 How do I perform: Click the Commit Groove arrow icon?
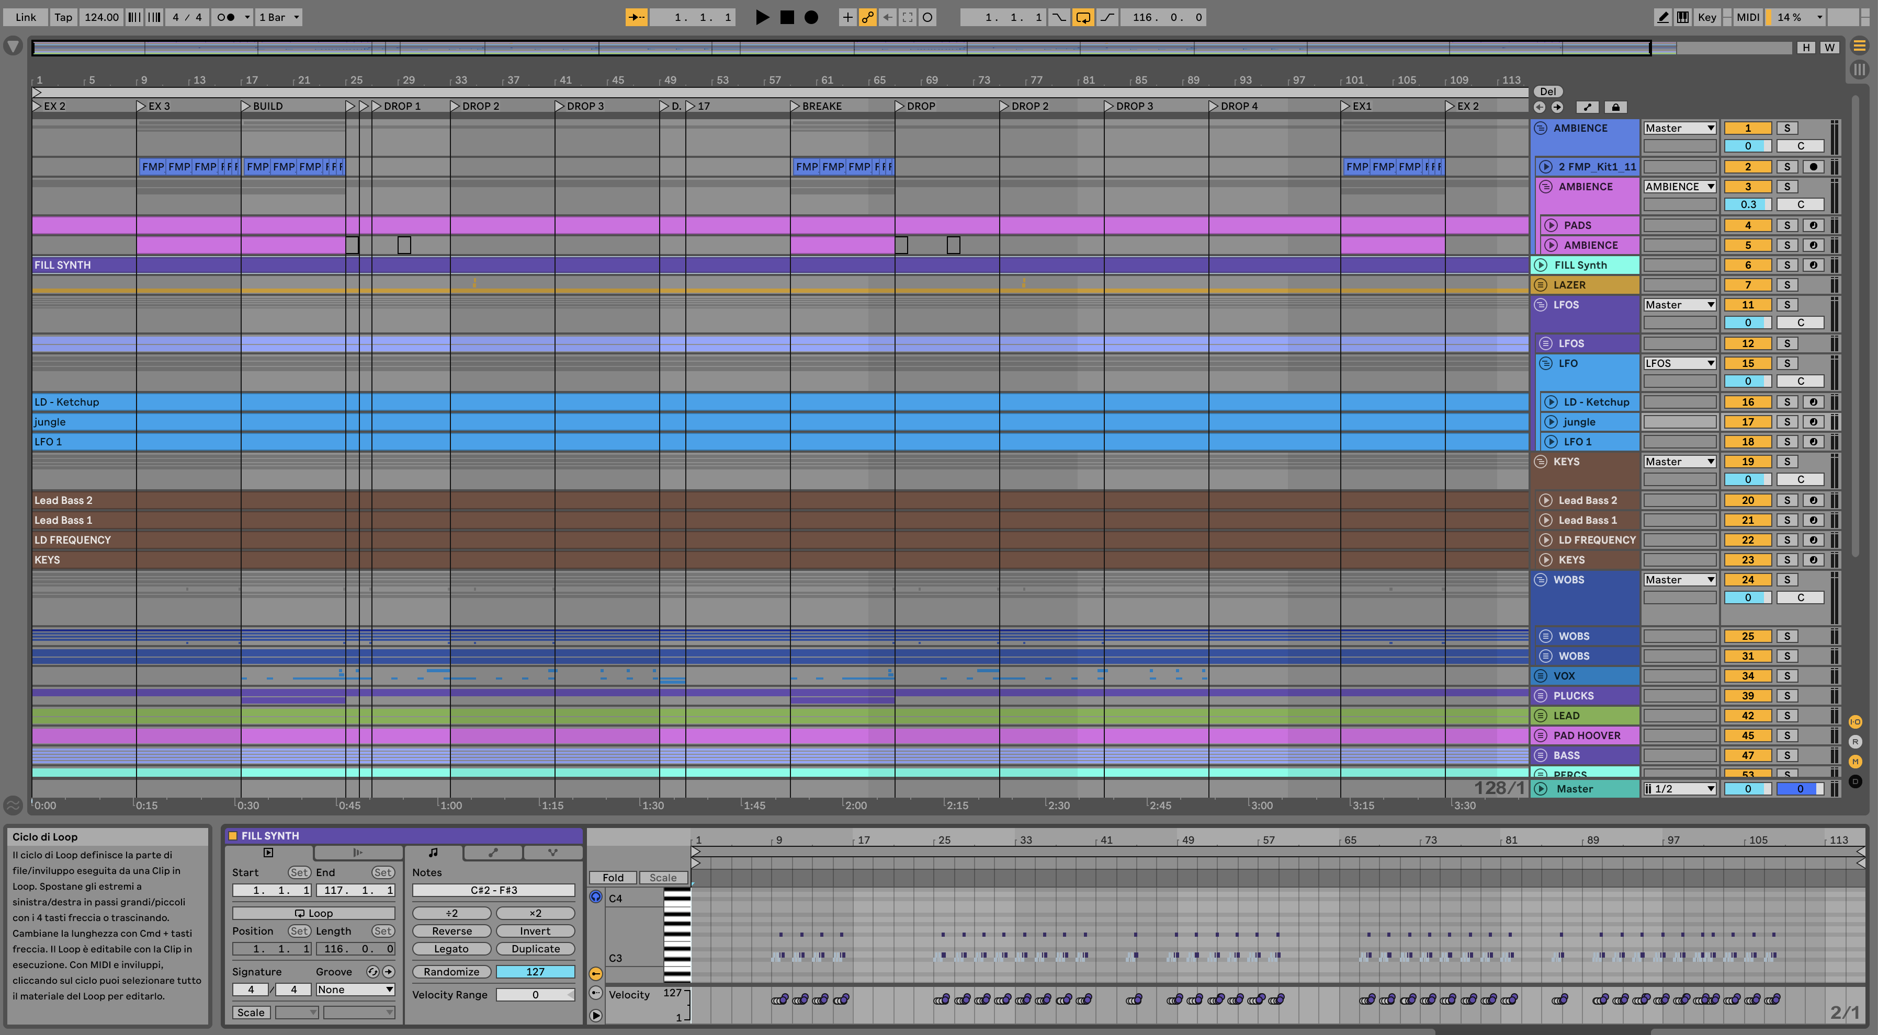tap(389, 972)
